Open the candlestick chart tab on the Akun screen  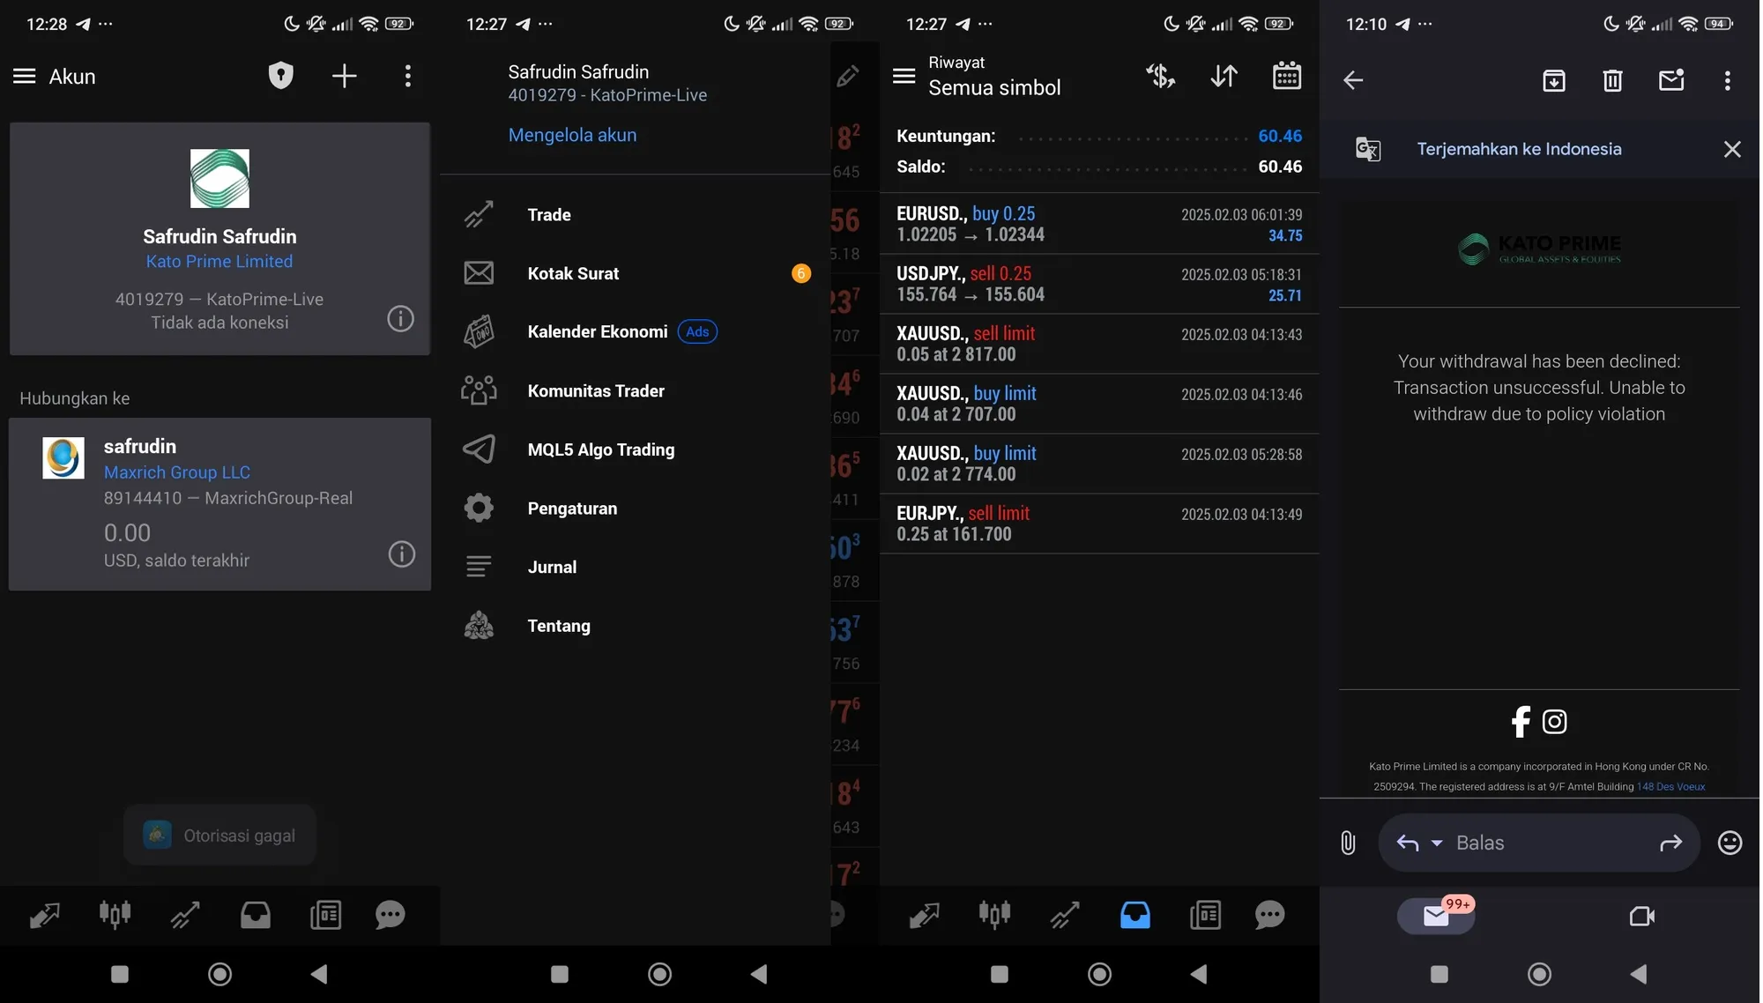115,915
